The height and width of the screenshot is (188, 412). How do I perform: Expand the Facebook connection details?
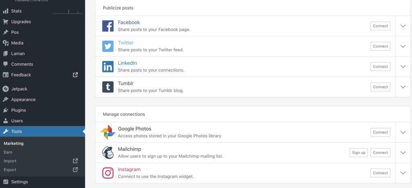(x=403, y=26)
